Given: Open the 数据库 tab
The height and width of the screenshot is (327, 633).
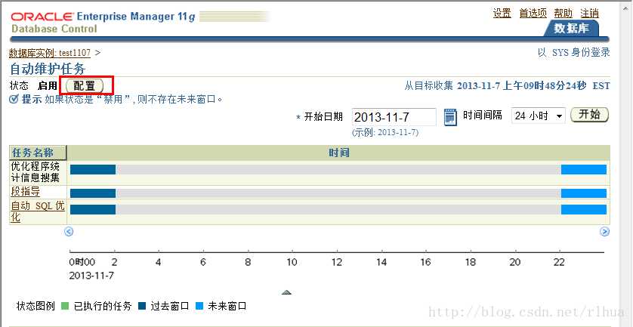Looking at the screenshot, I should coord(571,28).
